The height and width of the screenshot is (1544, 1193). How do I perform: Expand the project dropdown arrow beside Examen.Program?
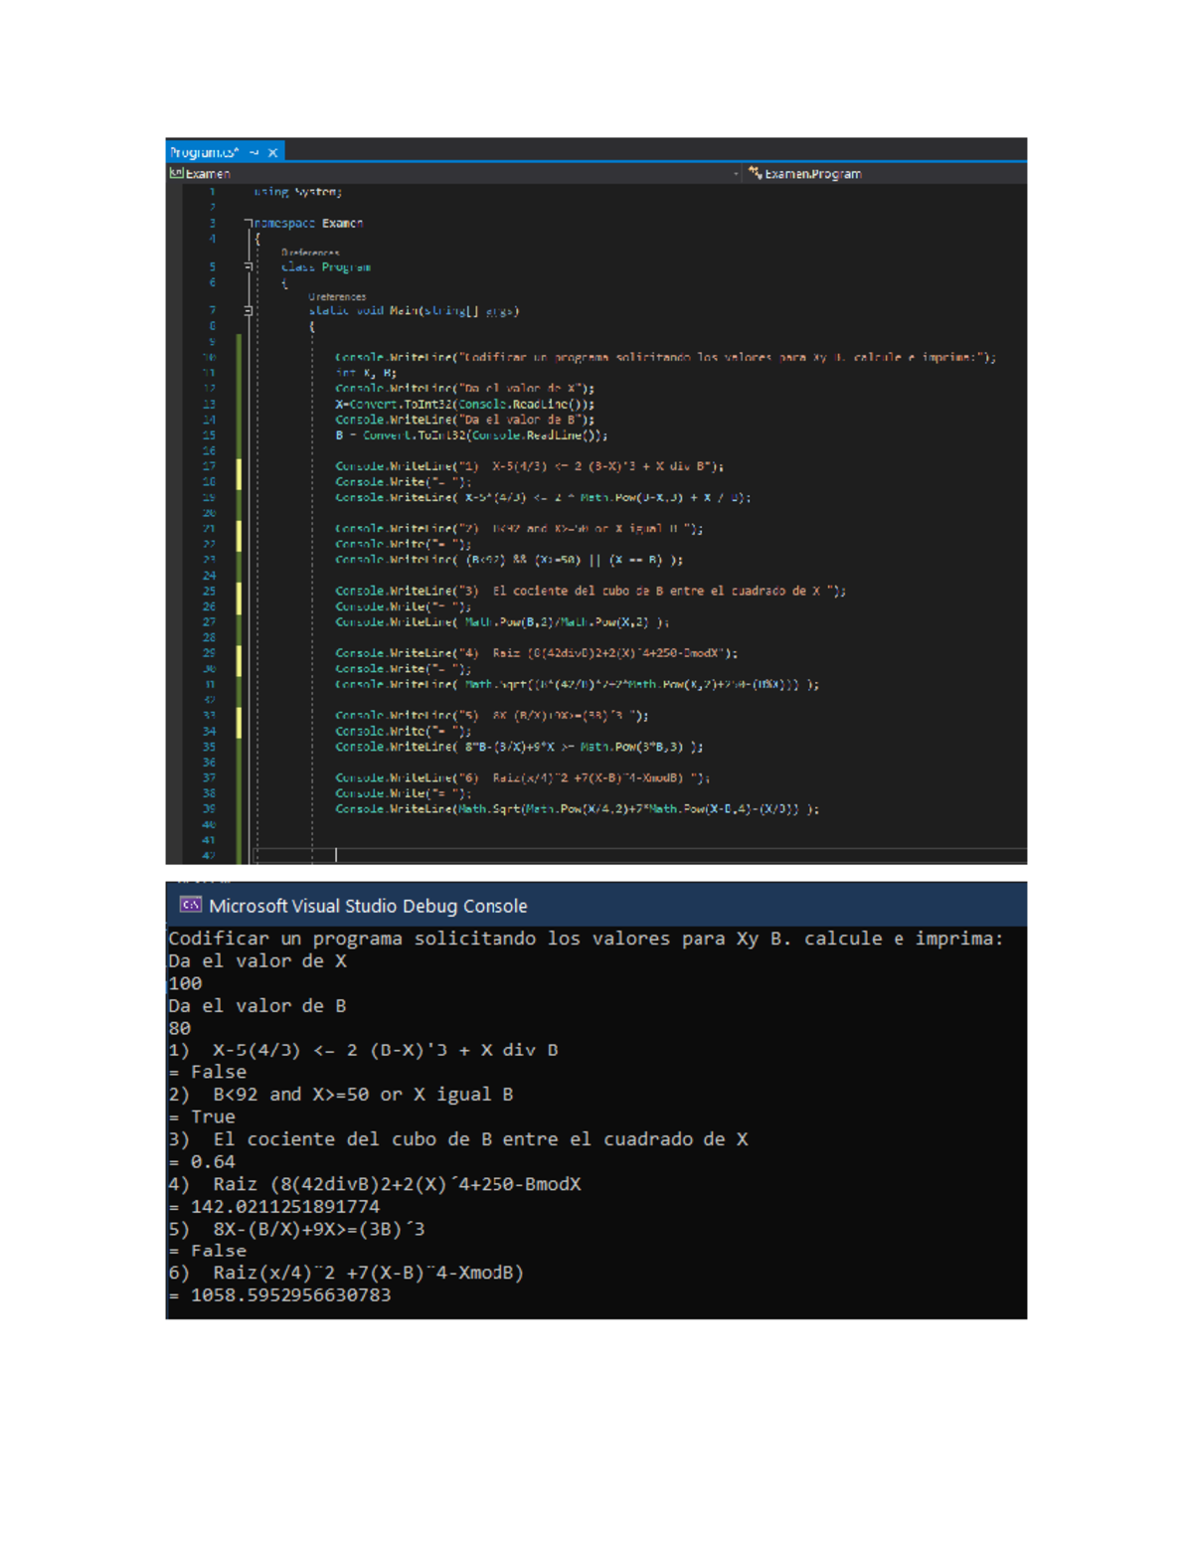click(736, 174)
